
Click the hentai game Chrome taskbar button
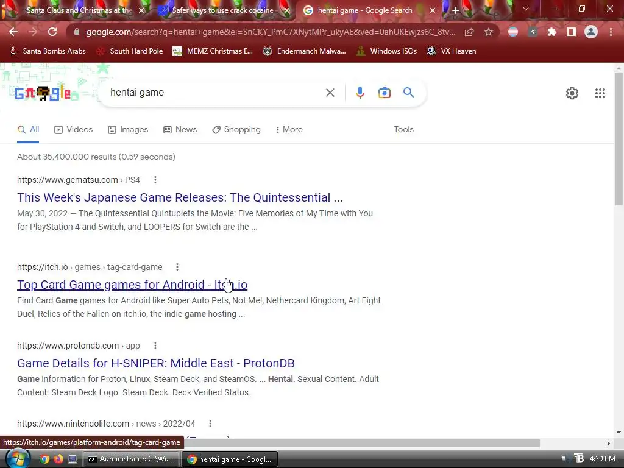pos(230,459)
